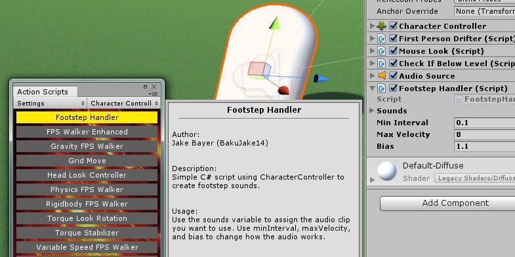The height and width of the screenshot is (257, 515).
Task: Expand the Check If Below Level component
Action: 372,64
